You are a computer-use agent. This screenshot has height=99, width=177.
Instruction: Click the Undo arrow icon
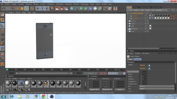point(3,9)
